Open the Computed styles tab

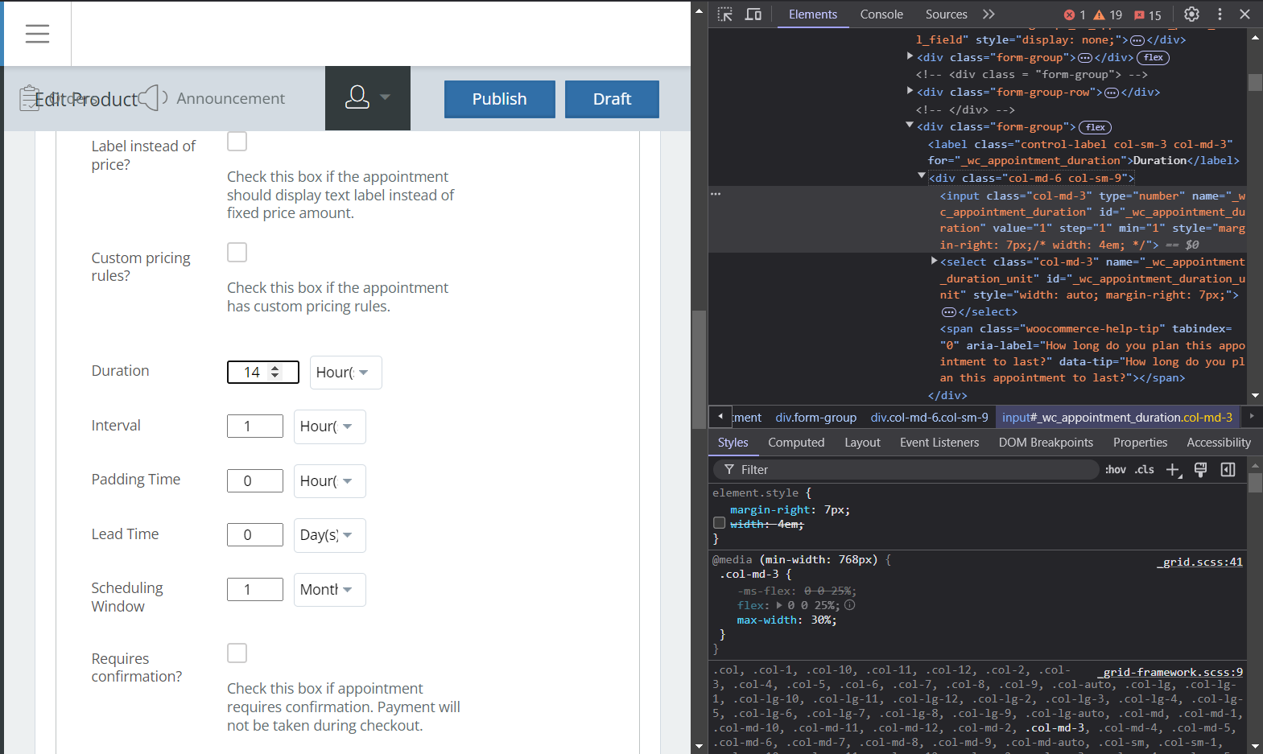[x=795, y=443]
